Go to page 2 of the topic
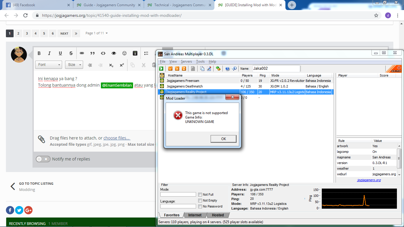The image size is (404, 227). click(x=18, y=33)
